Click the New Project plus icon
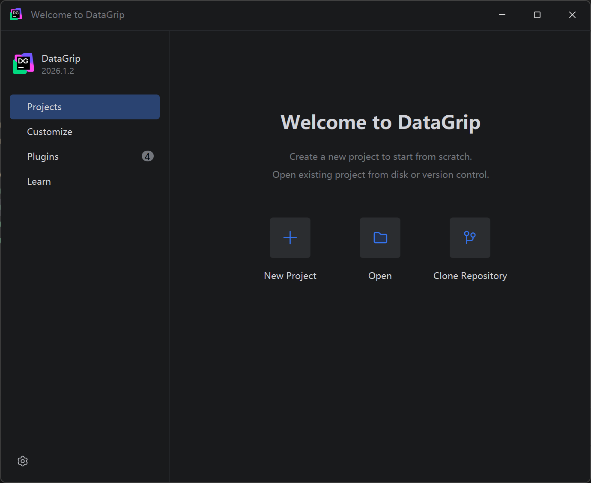This screenshot has width=591, height=483. click(x=290, y=237)
